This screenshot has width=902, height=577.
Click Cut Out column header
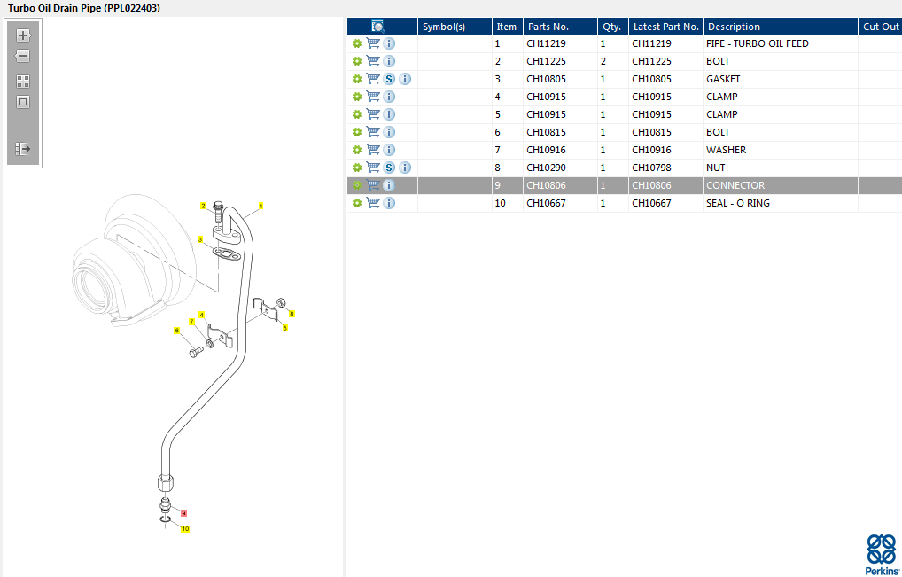click(881, 27)
